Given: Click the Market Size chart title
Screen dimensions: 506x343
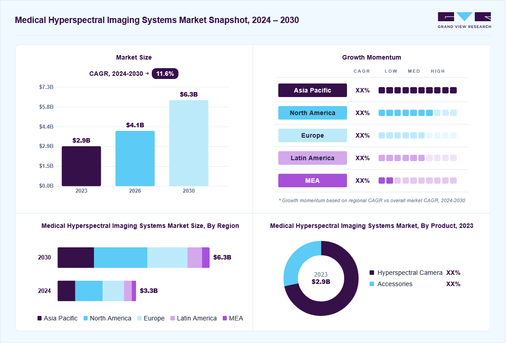Looking at the screenshot, I should tap(134, 57).
